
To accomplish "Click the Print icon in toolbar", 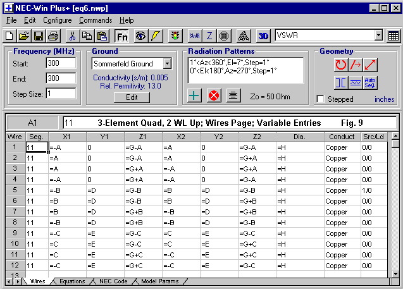I will 53,36.
